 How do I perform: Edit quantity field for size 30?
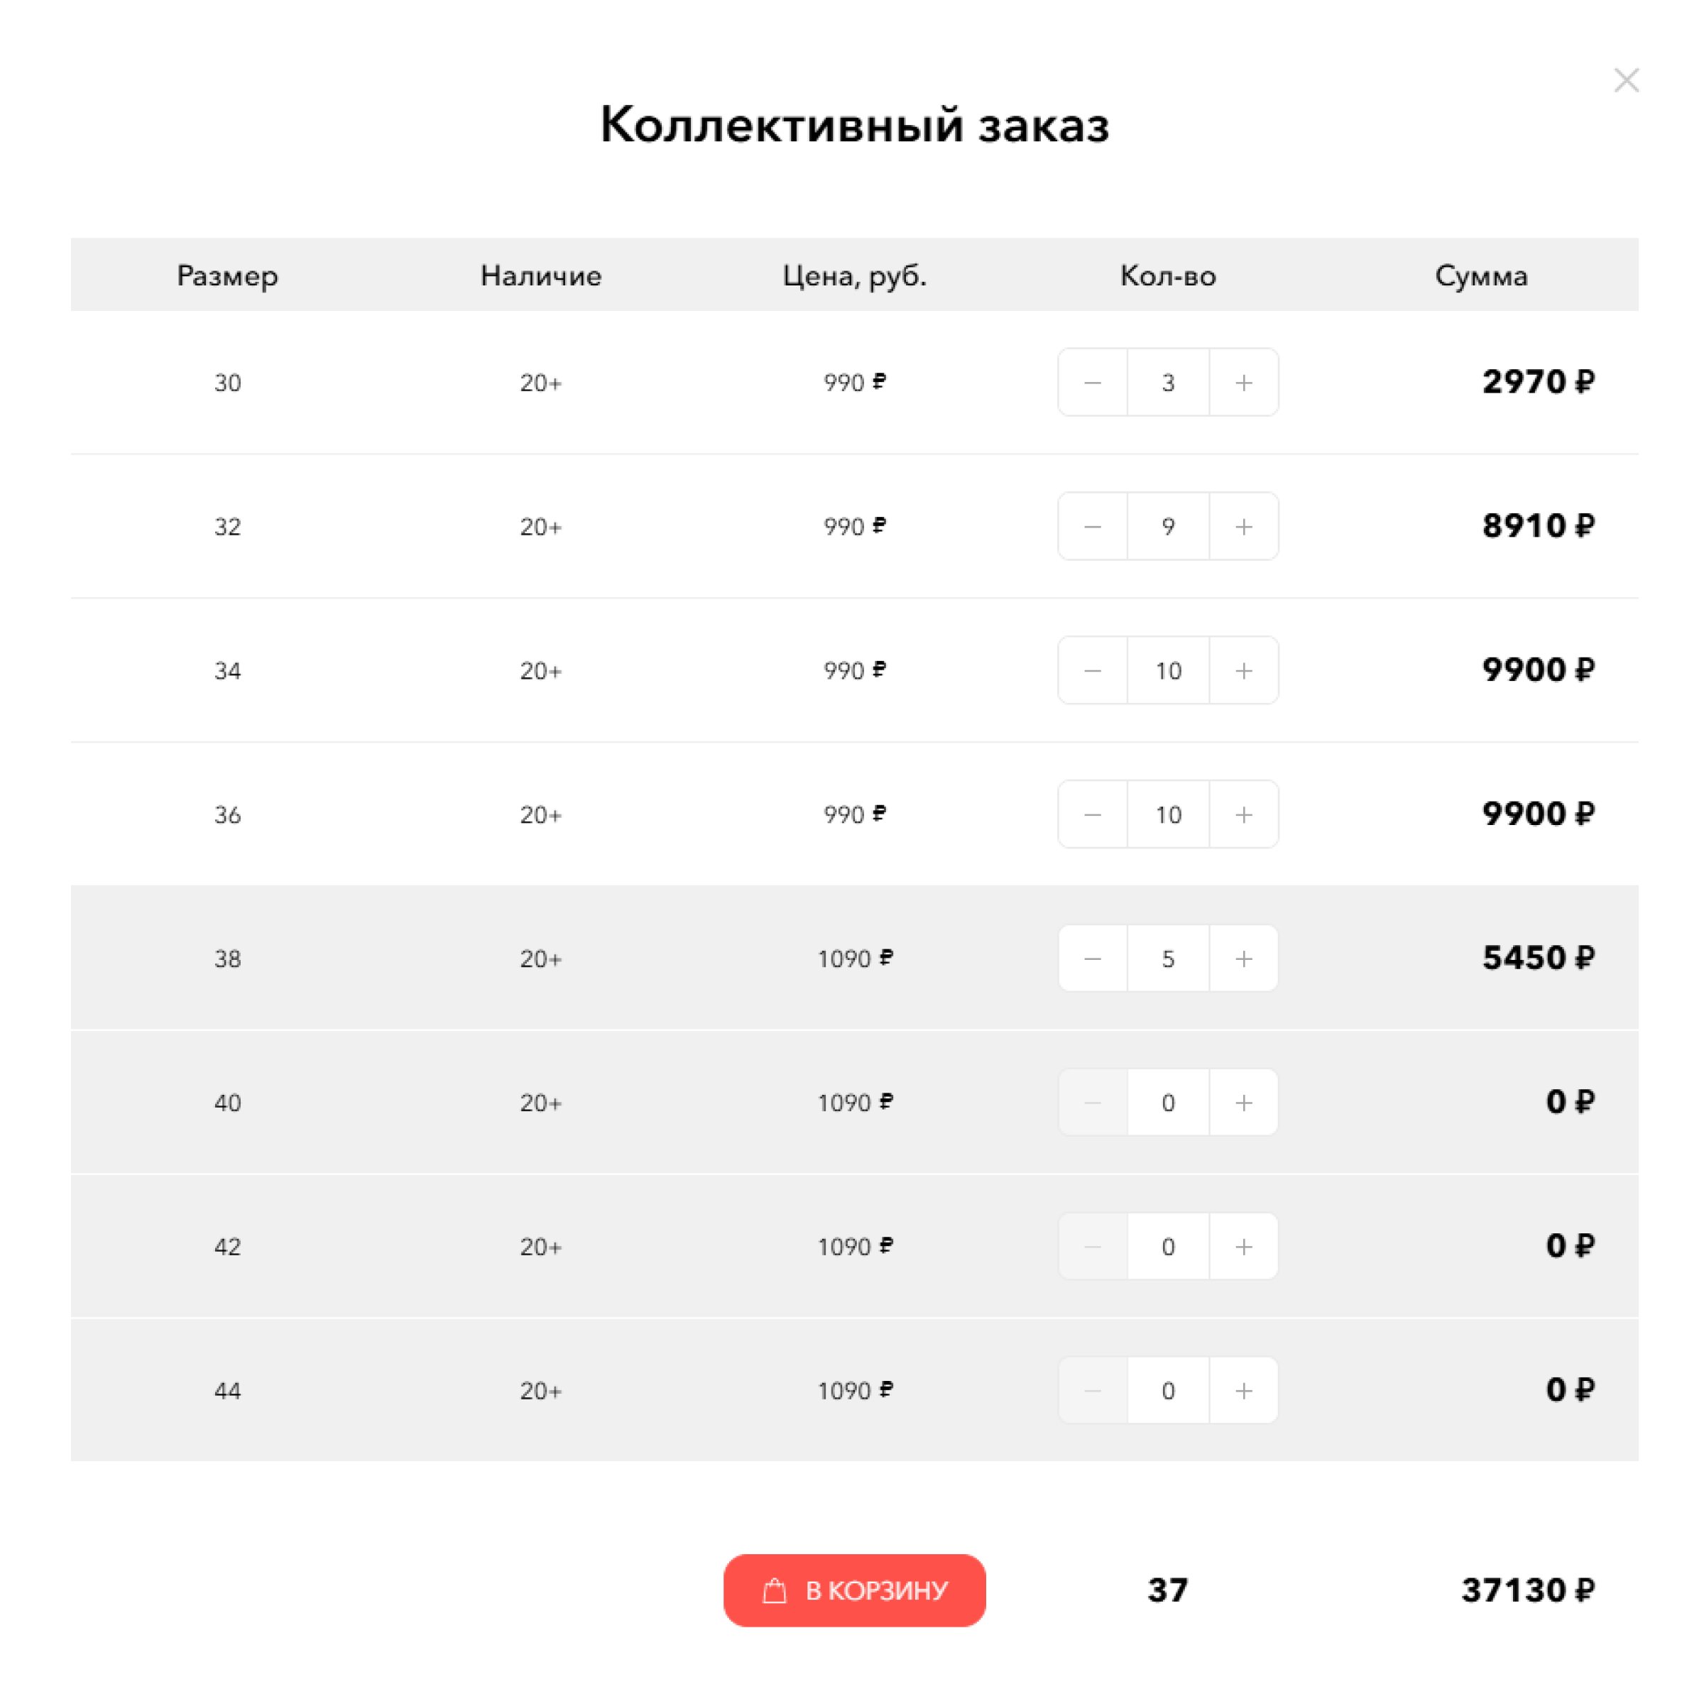coord(1168,382)
